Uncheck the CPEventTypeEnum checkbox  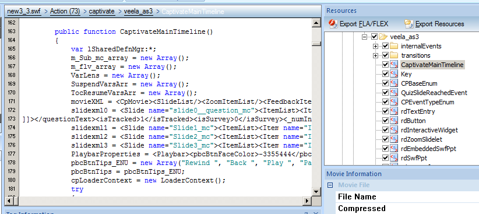tap(385, 102)
